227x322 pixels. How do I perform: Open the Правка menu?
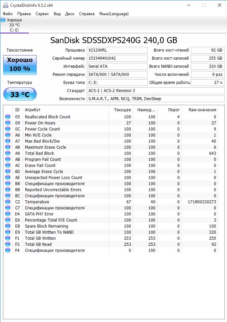(24, 14)
